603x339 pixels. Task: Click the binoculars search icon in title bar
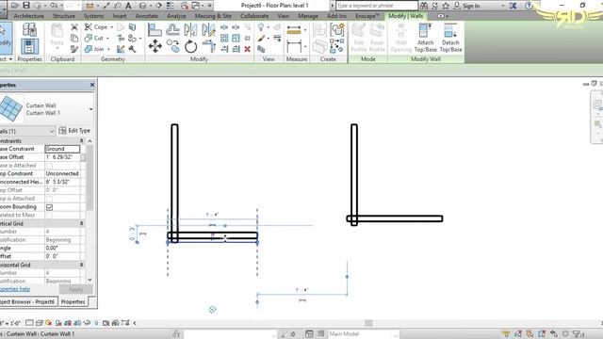[424, 6]
